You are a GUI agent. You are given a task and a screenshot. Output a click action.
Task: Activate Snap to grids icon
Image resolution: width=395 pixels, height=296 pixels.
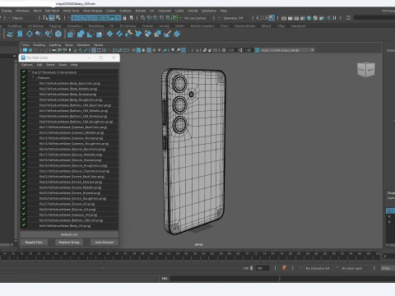tap(142, 18)
